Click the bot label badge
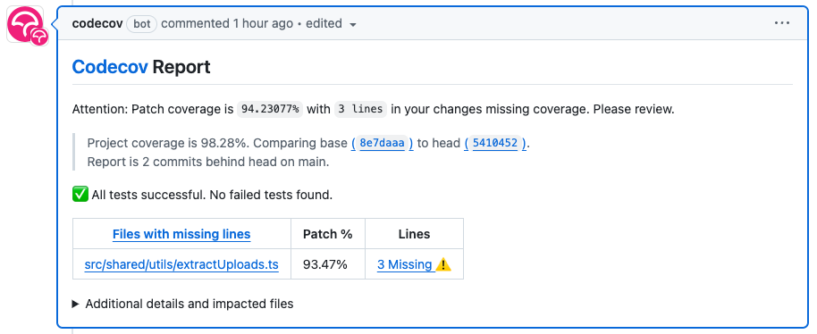 pyautogui.click(x=142, y=24)
